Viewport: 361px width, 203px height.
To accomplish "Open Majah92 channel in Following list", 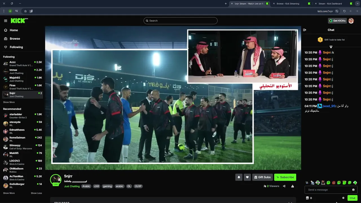I will click(x=23, y=79).
